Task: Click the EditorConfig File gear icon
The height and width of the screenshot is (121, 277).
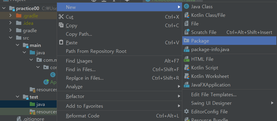Action: 186,112
